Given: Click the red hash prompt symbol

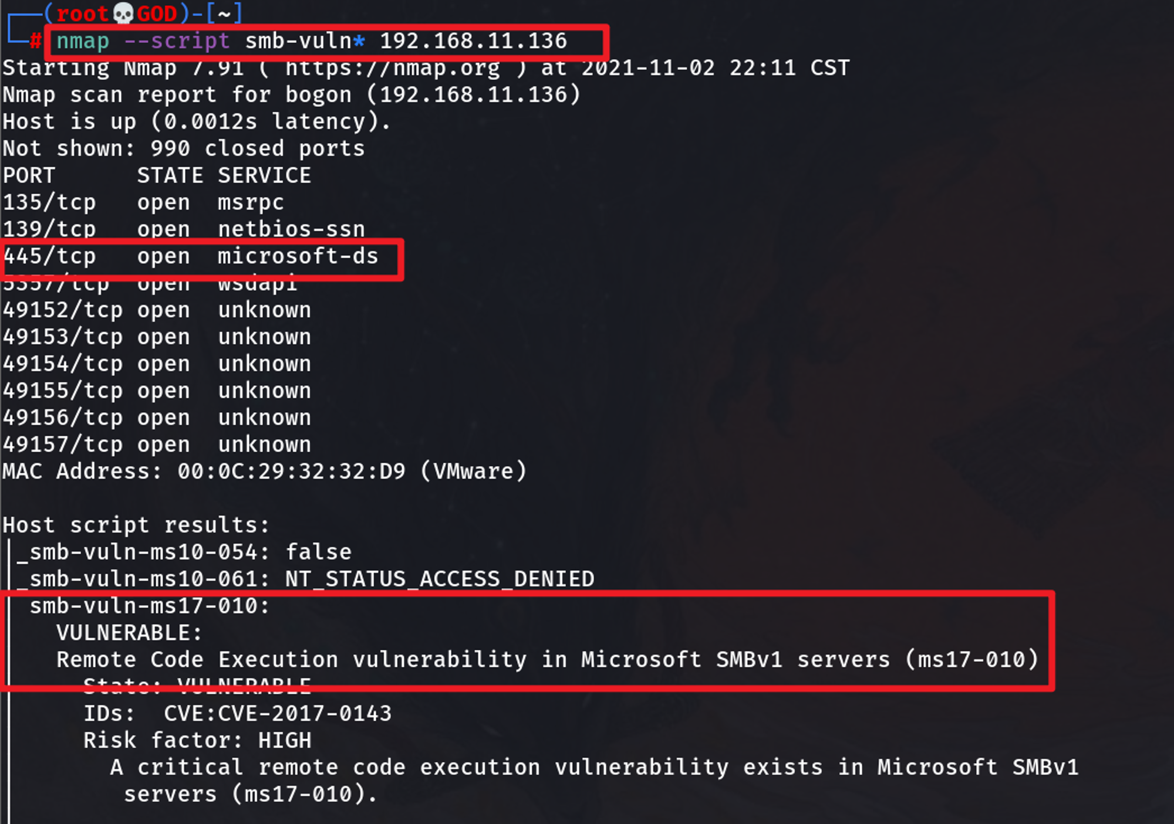Looking at the screenshot, I should point(36,41).
